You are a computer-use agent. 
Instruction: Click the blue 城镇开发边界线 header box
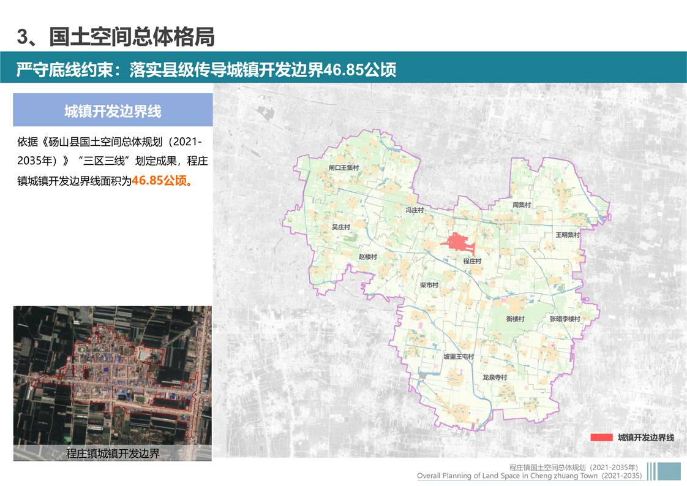(x=113, y=110)
